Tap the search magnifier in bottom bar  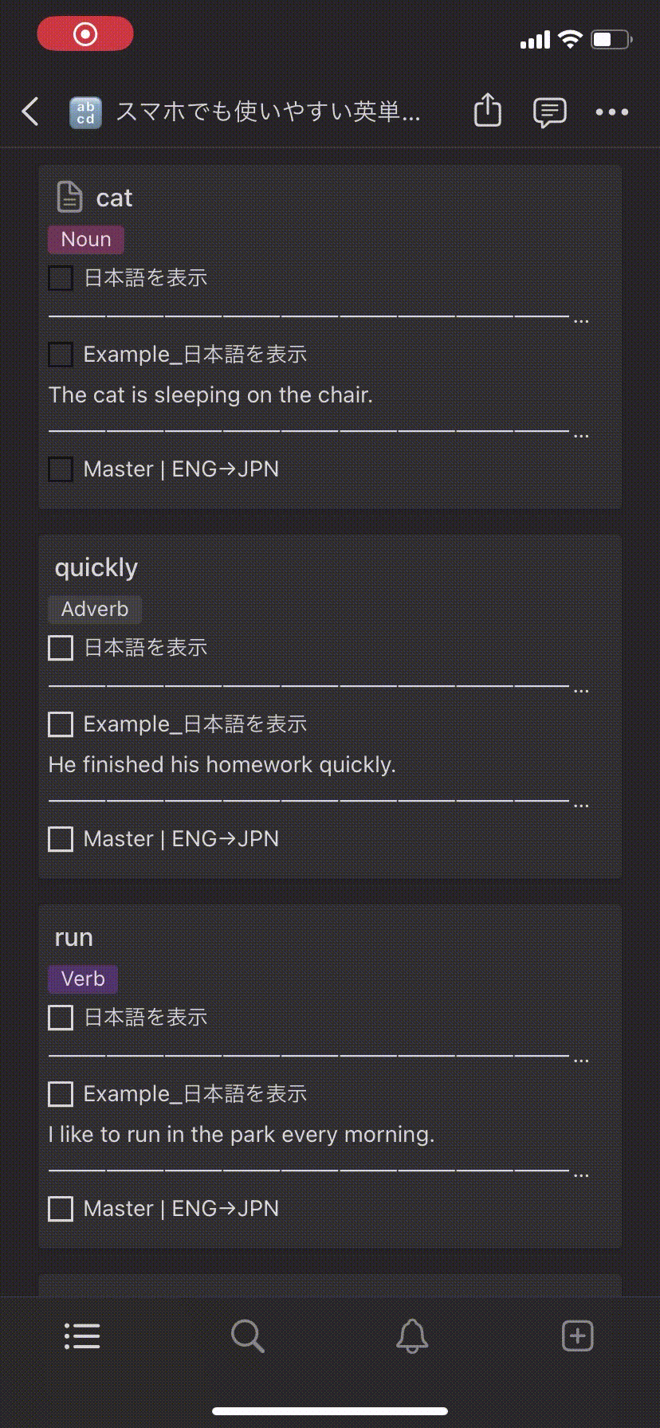247,1336
